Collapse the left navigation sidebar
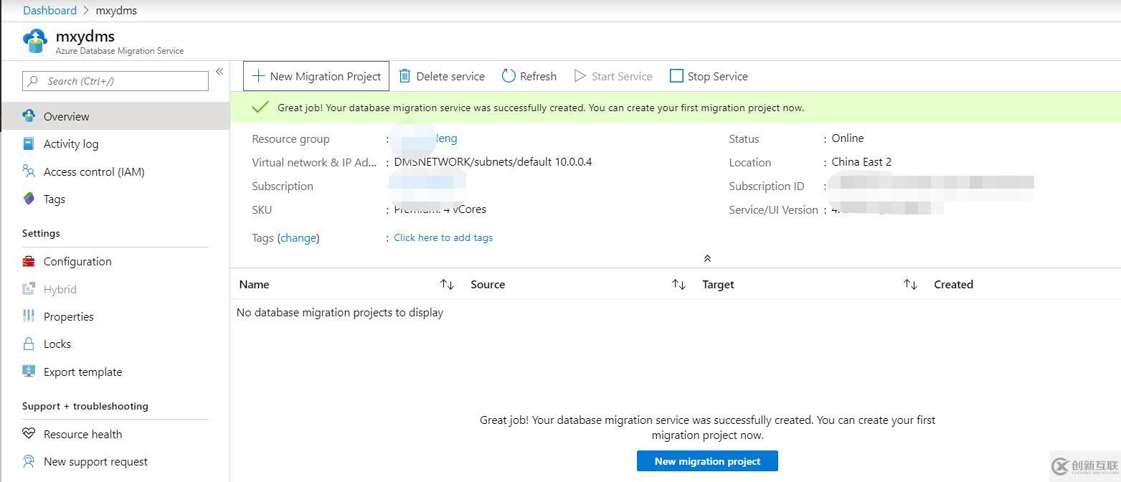The width and height of the screenshot is (1121, 482). [219, 71]
